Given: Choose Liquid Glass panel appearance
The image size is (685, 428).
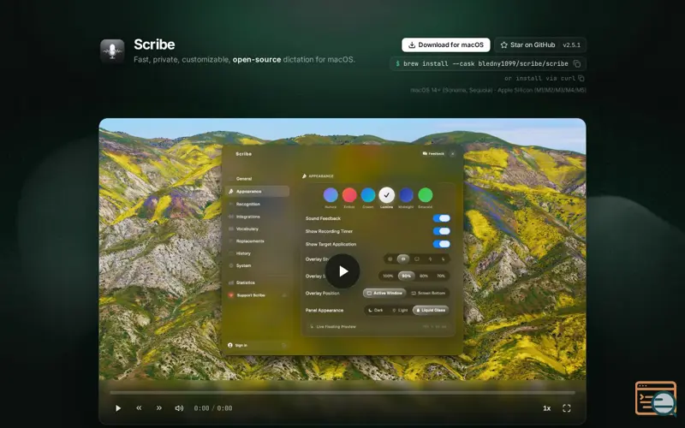Looking at the screenshot, I should click(x=431, y=310).
